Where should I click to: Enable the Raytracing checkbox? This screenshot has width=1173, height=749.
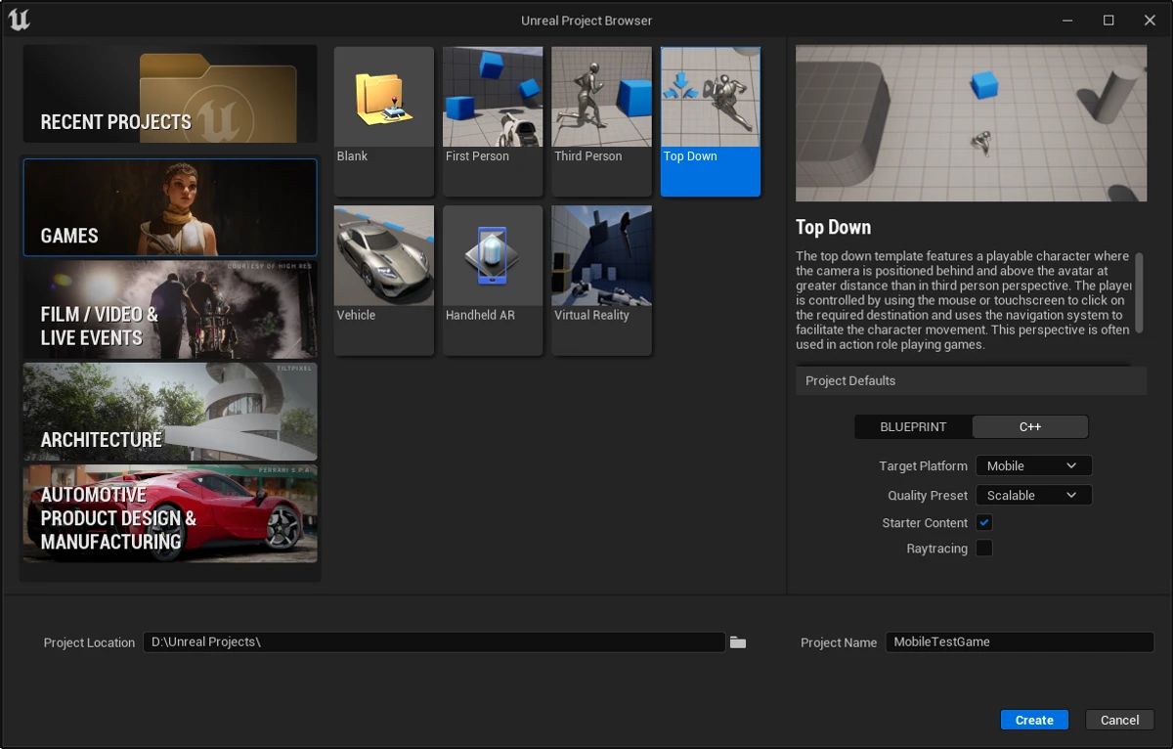pyautogui.click(x=984, y=549)
